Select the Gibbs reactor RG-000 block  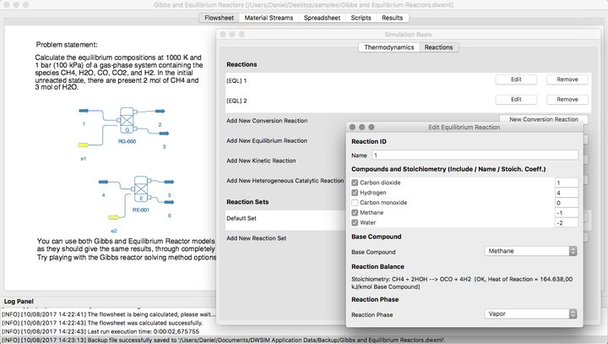coord(128,120)
